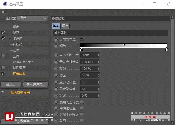Click the diamond midpoint handle on the gradient
Image resolution: width=175 pixels, height=125 pixels.
124,45
